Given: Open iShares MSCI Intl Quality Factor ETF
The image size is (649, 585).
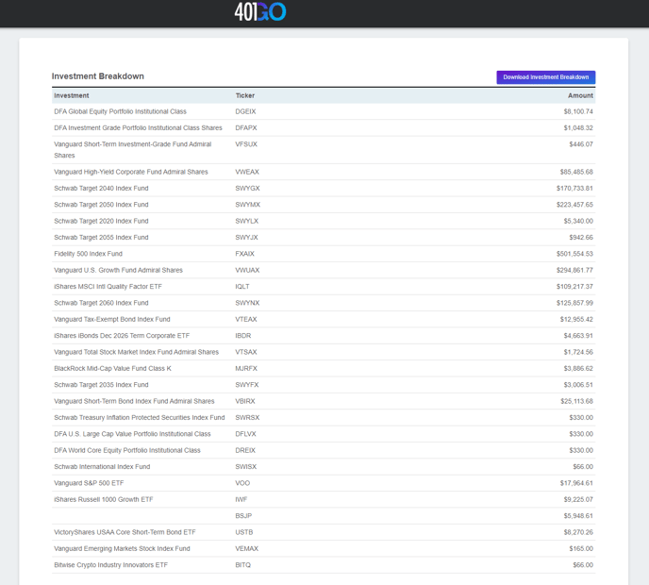Looking at the screenshot, I should [108, 287].
